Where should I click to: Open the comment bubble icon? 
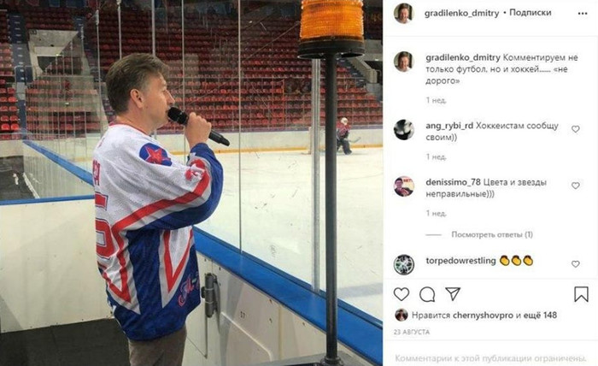pos(427,295)
